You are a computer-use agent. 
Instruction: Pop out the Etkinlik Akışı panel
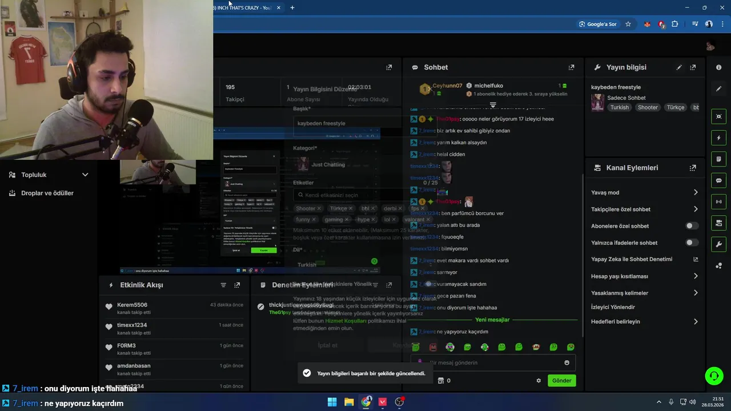pyautogui.click(x=237, y=285)
